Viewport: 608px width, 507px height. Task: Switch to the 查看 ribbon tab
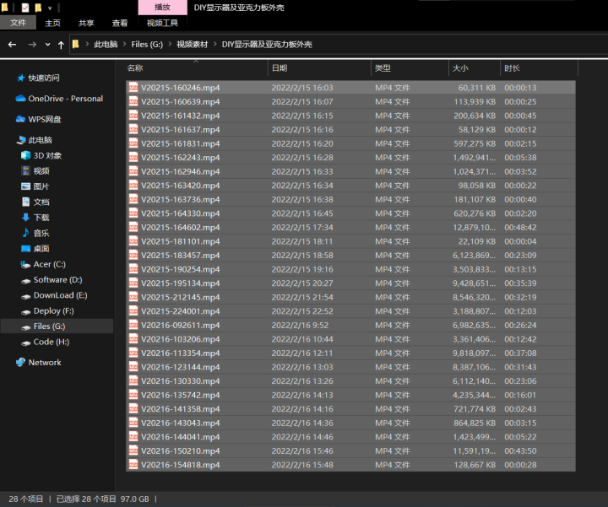(120, 24)
